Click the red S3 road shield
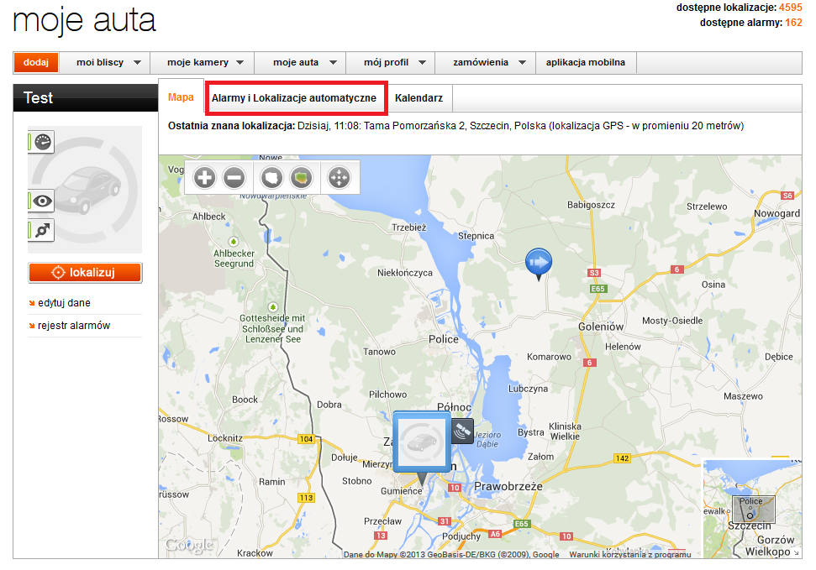The width and height of the screenshot is (816, 570). pos(594,273)
